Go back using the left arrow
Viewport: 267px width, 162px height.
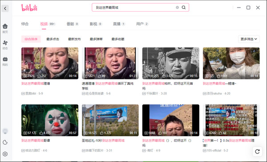5,8
